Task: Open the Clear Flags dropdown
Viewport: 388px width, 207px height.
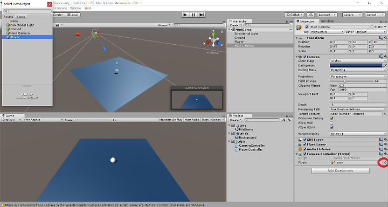Action: (358, 61)
